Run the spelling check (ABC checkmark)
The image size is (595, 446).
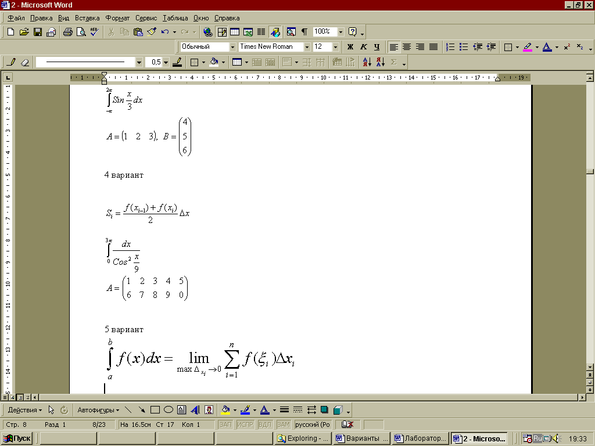95,32
